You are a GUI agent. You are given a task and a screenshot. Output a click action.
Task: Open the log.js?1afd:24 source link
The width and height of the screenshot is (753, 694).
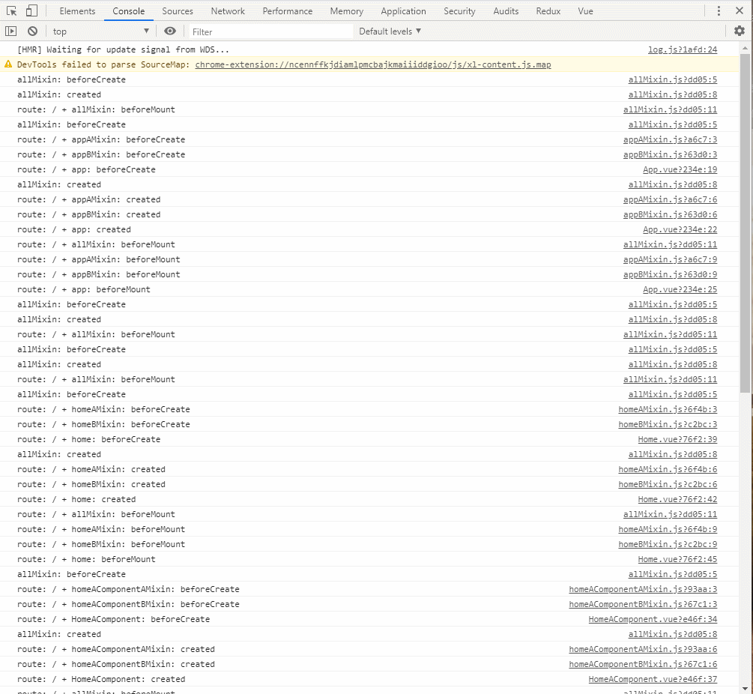click(x=683, y=49)
